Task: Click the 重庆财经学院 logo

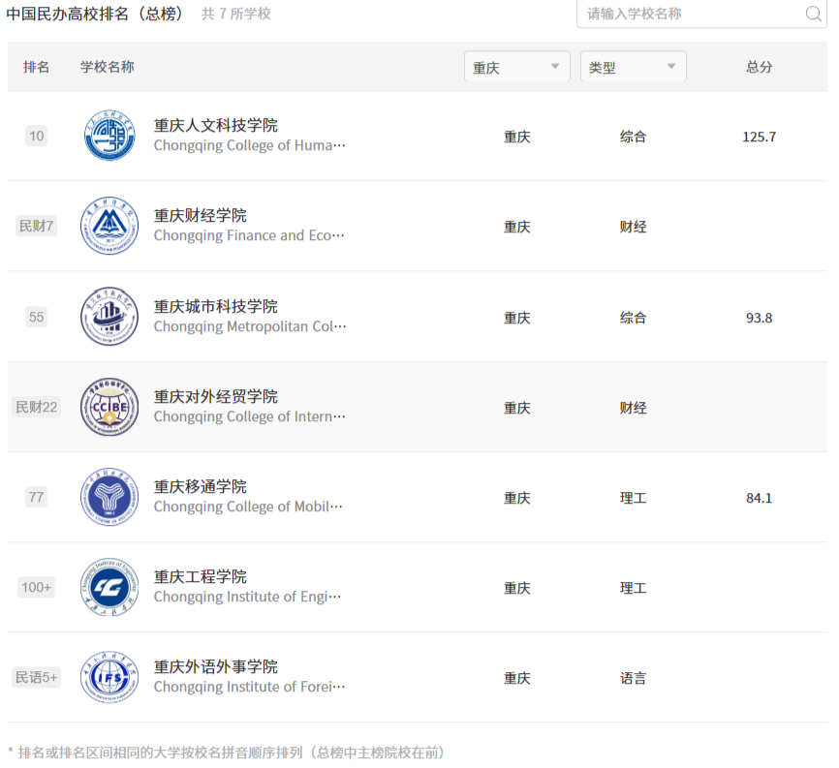Action: [x=109, y=226]
